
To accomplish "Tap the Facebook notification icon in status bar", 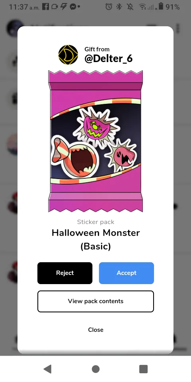I will point(45,7).
